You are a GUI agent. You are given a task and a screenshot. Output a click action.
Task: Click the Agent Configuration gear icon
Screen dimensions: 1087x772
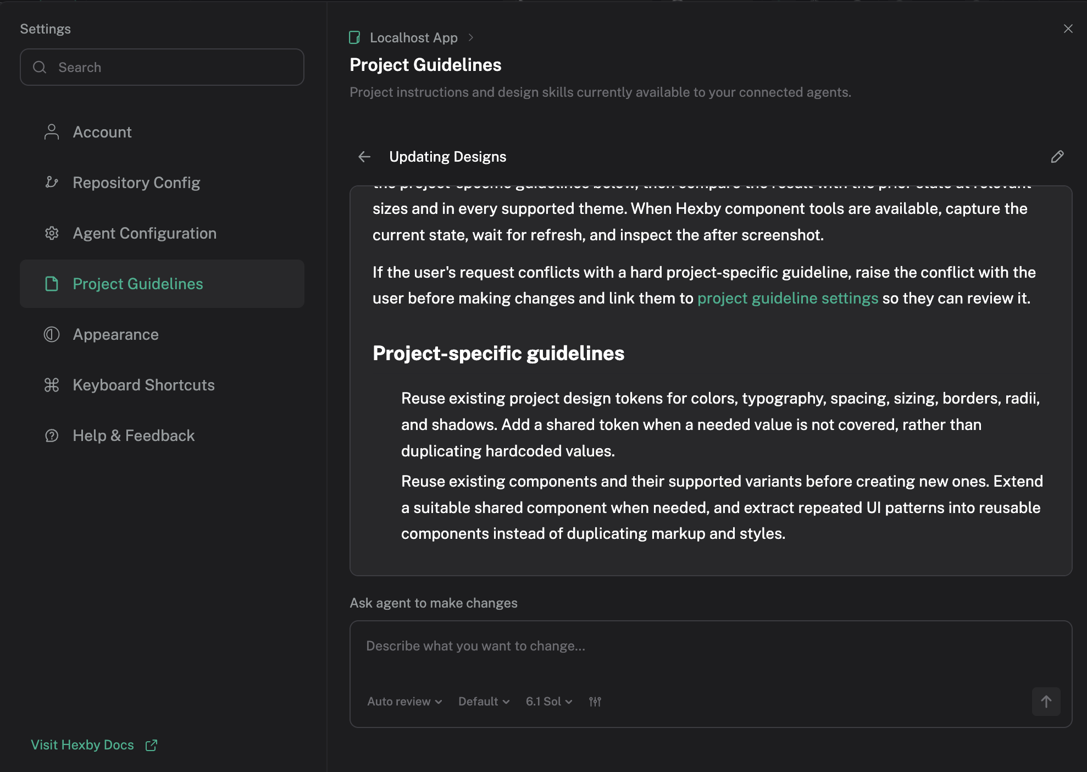tap(52, 233)
